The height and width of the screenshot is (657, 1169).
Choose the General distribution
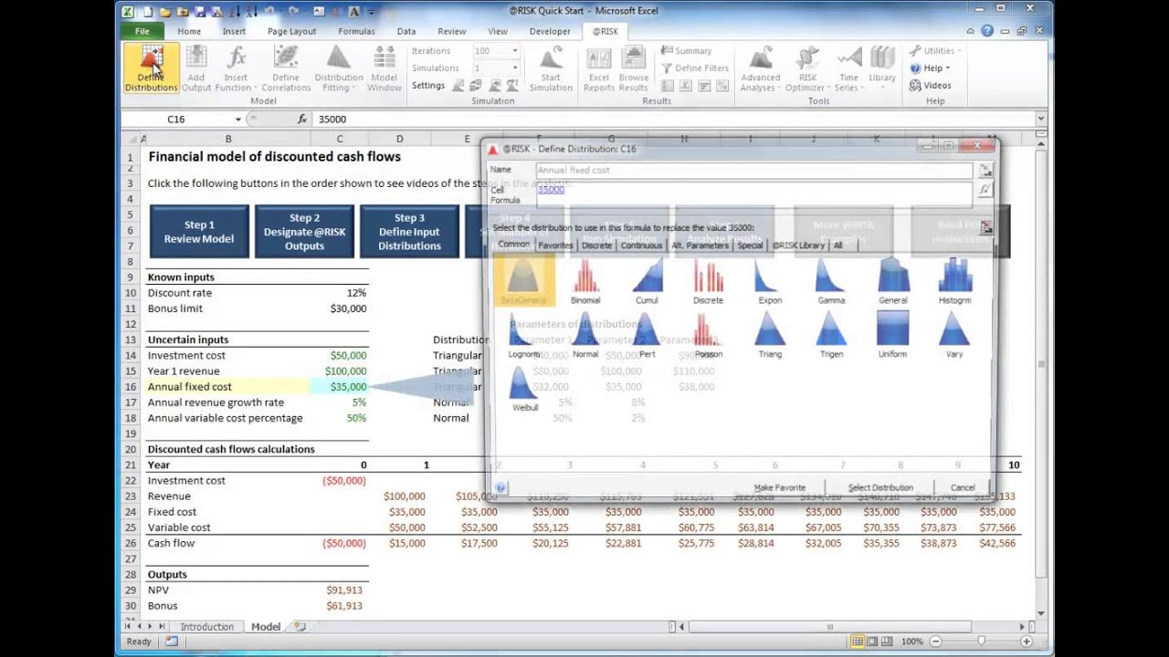893,281
